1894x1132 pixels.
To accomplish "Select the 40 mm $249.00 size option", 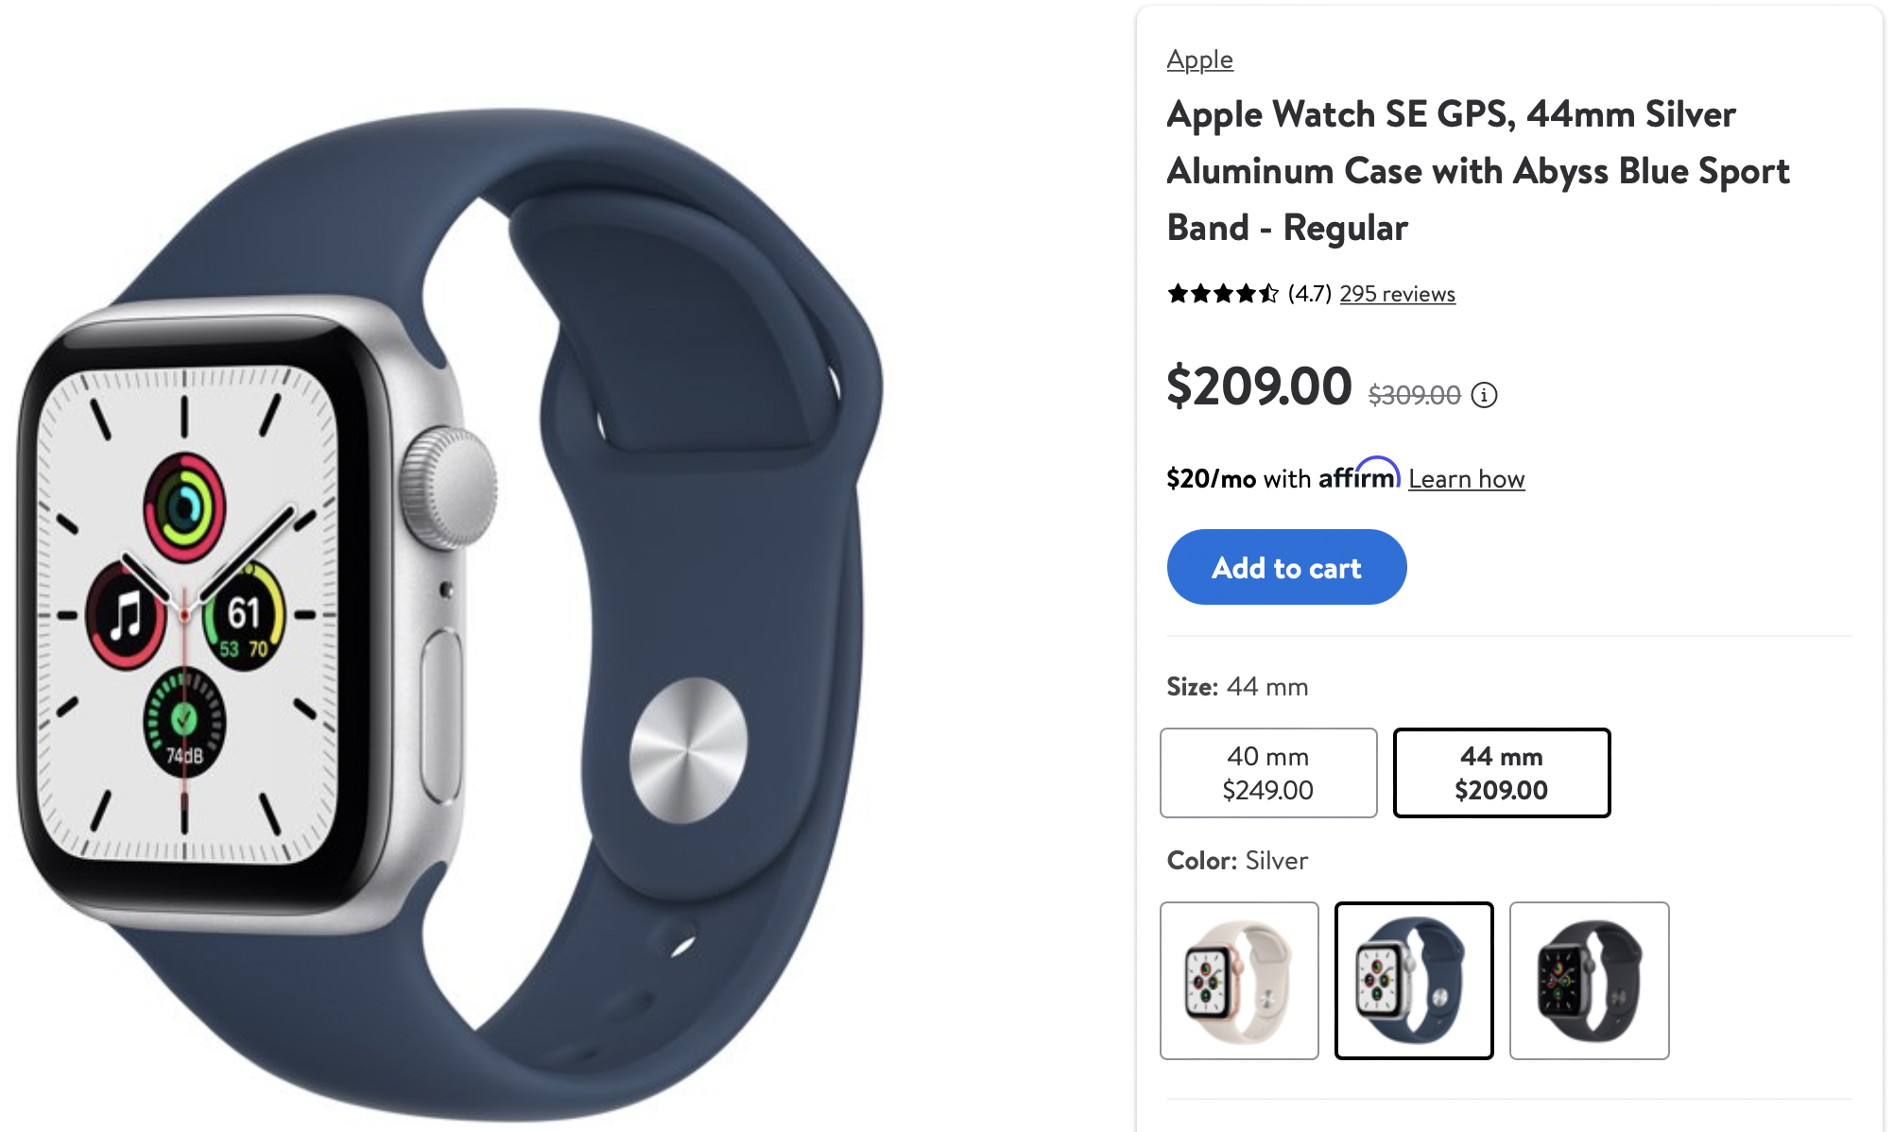I will (1268, 773).
